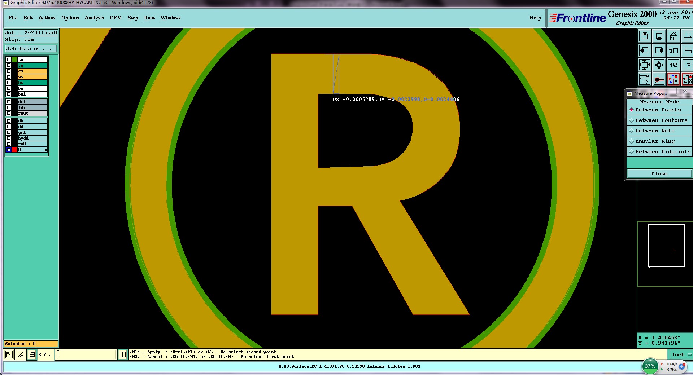Click the pan up arrow icon

coord(645,36)
